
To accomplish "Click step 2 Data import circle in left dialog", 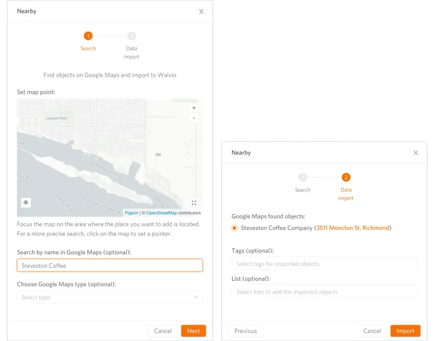I will pyautogui.click(x=131, y=36).
